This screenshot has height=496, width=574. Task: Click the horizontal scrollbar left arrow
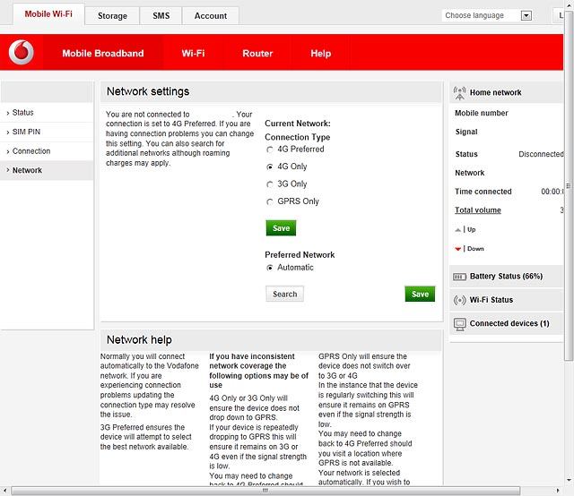(4, 491)
